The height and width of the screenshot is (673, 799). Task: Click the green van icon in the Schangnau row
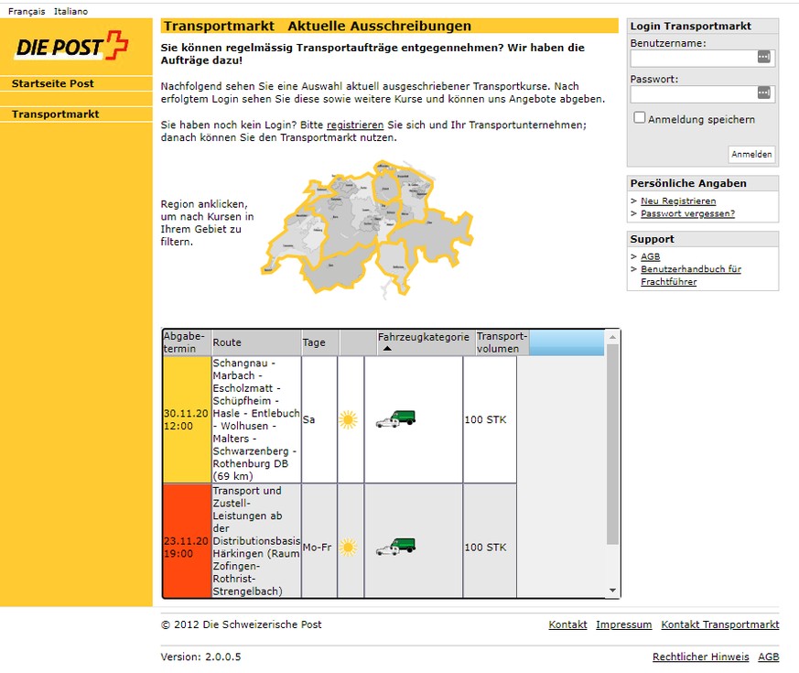click(x=396, y=418)
